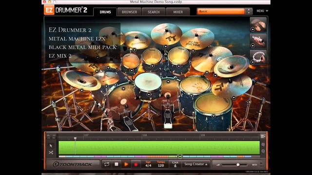Click the undo arrow above the tools

coord(49,136)
